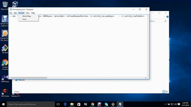Image resolution: width=191 pixels, height=107 pixels.
Task: Click the '3 items' Explorer status text
Action: (17, 92)
